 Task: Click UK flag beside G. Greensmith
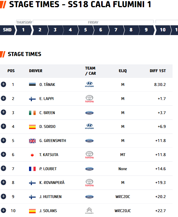[x=32, y=141]
